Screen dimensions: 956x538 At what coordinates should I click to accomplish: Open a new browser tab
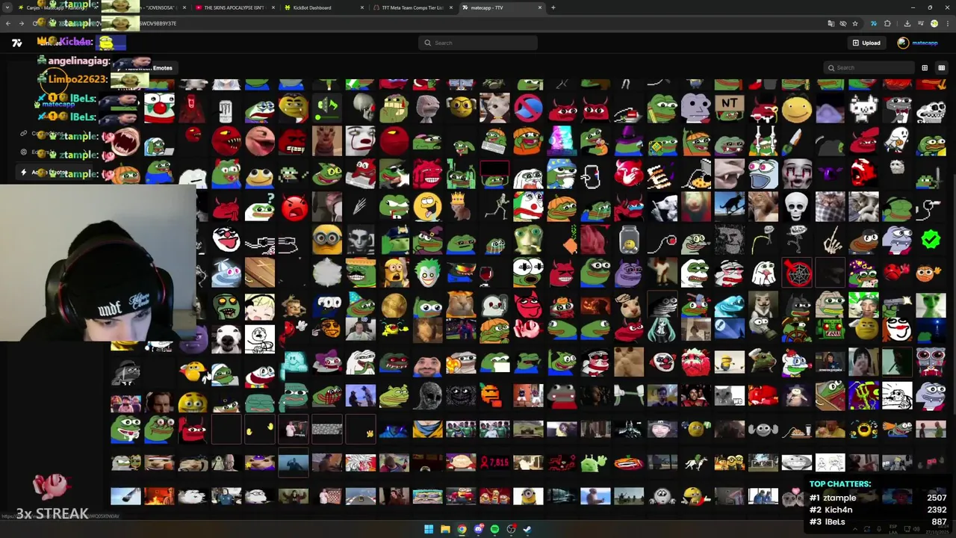coord(553,7)
